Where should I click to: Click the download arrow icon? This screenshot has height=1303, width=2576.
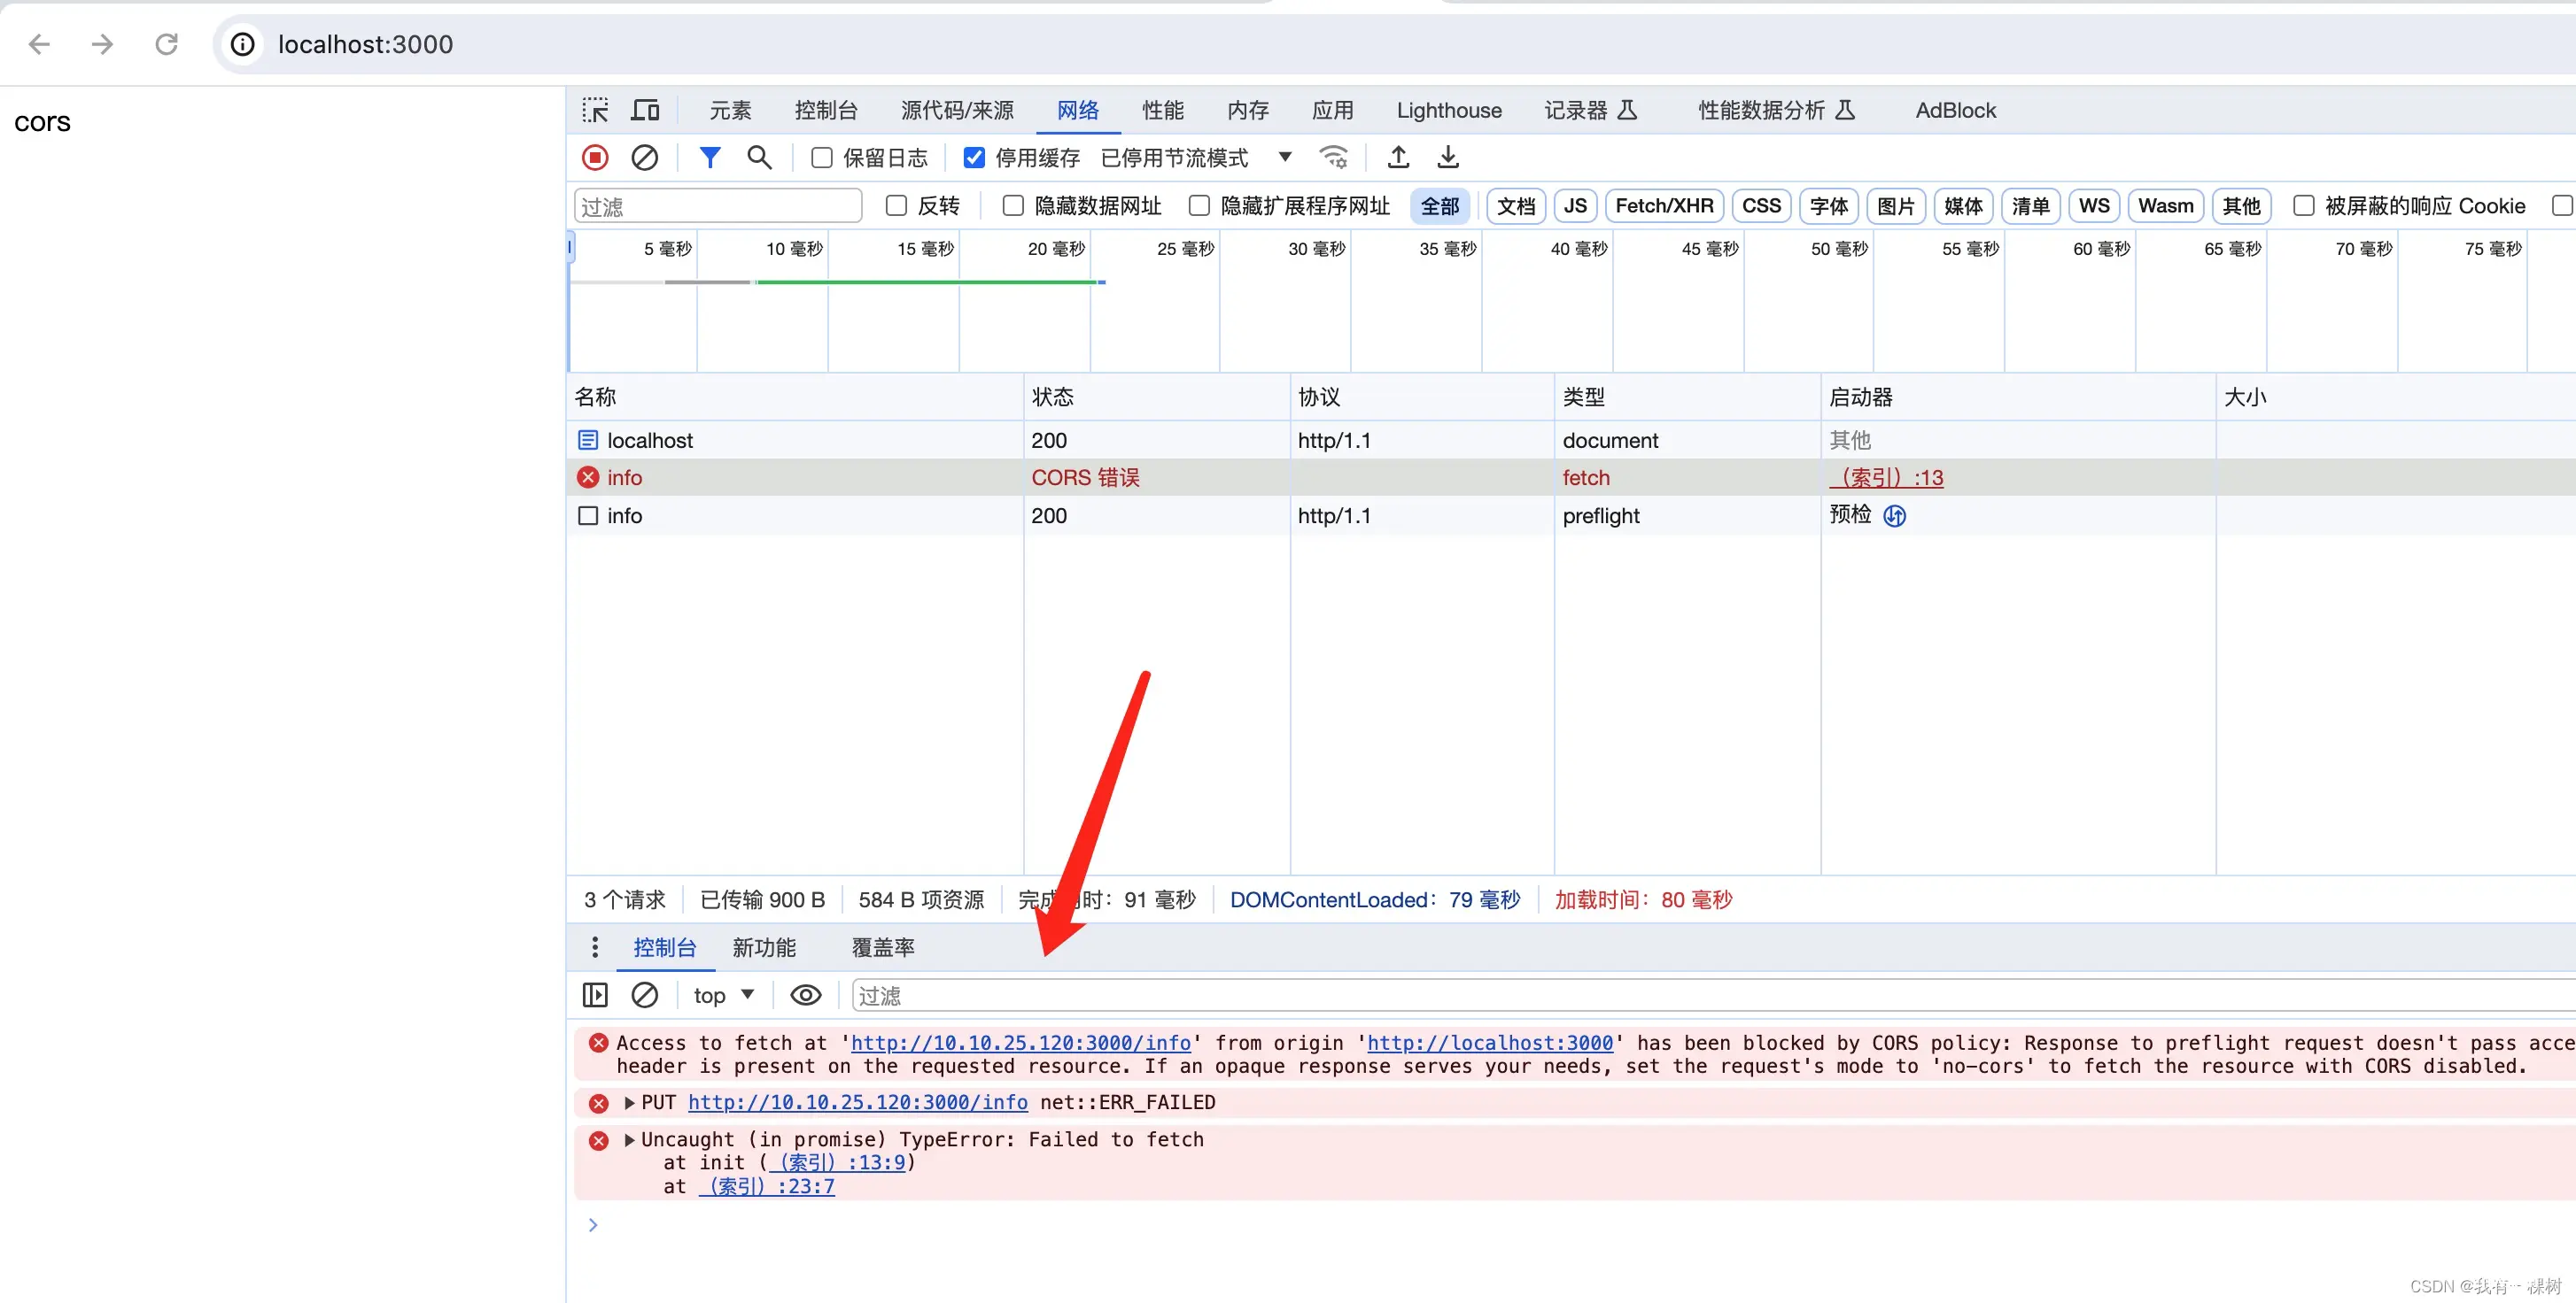pos(1448,156)
